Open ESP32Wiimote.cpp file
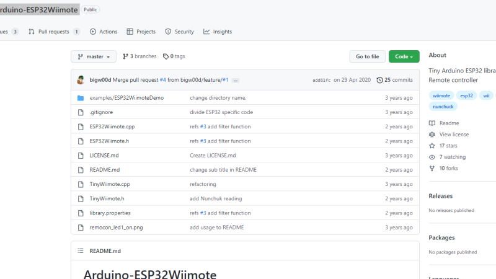This screenshot has height=279, width=496. (112, 126)
